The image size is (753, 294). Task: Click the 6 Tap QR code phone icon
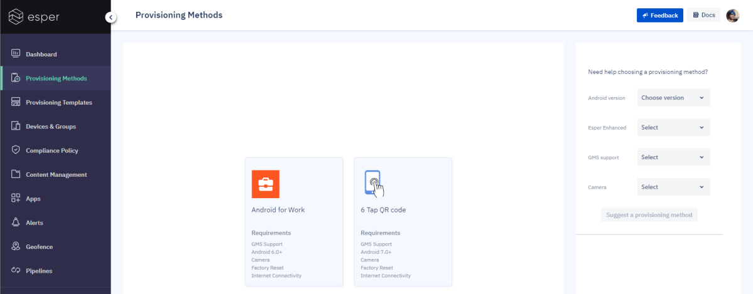374,184
